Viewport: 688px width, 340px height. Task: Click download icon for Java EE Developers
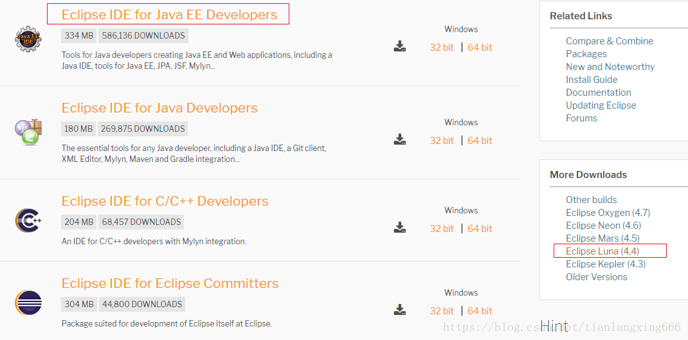coord(399,46)
